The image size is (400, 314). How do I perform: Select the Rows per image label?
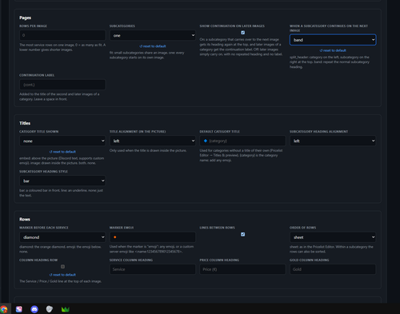point(33,26)
